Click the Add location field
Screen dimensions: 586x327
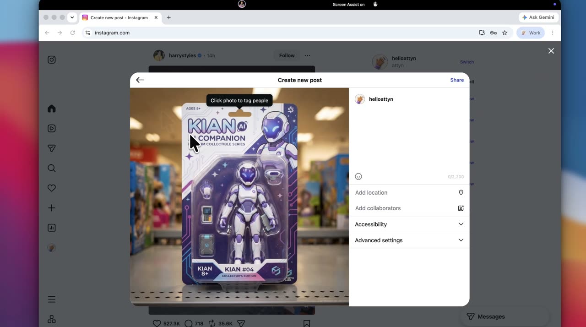(409, 192)
